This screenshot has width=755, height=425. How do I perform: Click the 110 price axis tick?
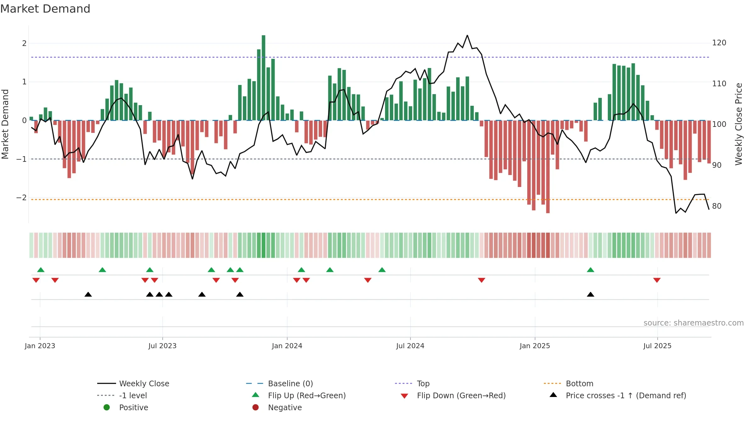[x=719, y=84]
